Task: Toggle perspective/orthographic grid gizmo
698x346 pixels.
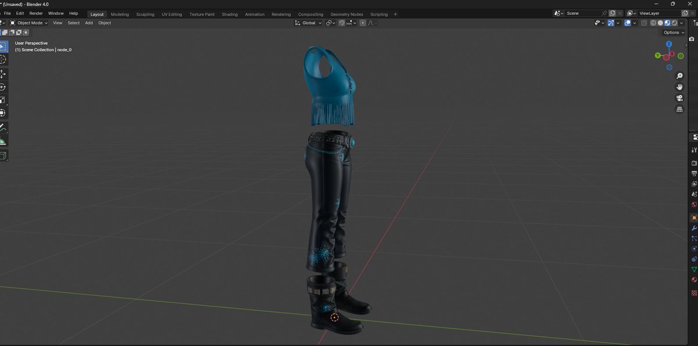Action: [x=679, y=109]
